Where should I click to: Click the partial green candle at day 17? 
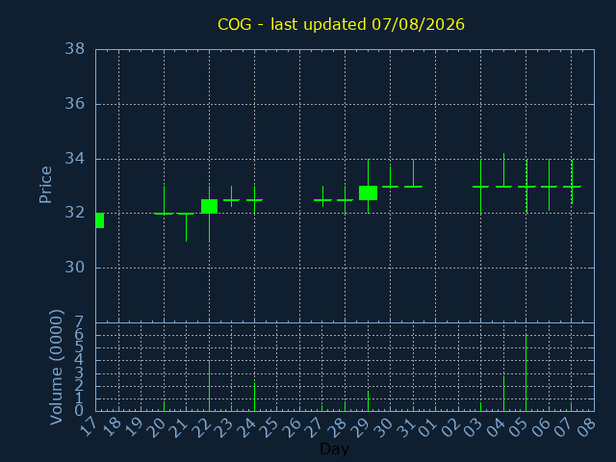[100, 220]
